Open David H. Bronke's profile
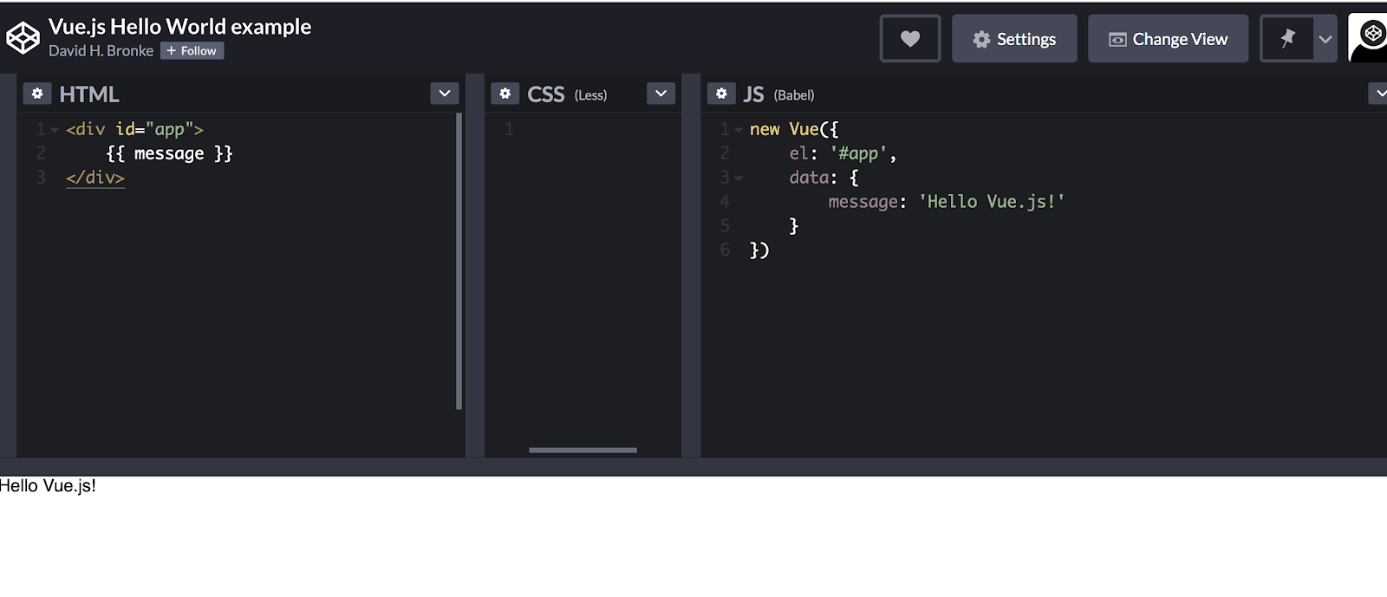Viewport: 1387px width, 597px height. (x=101, y=51)
